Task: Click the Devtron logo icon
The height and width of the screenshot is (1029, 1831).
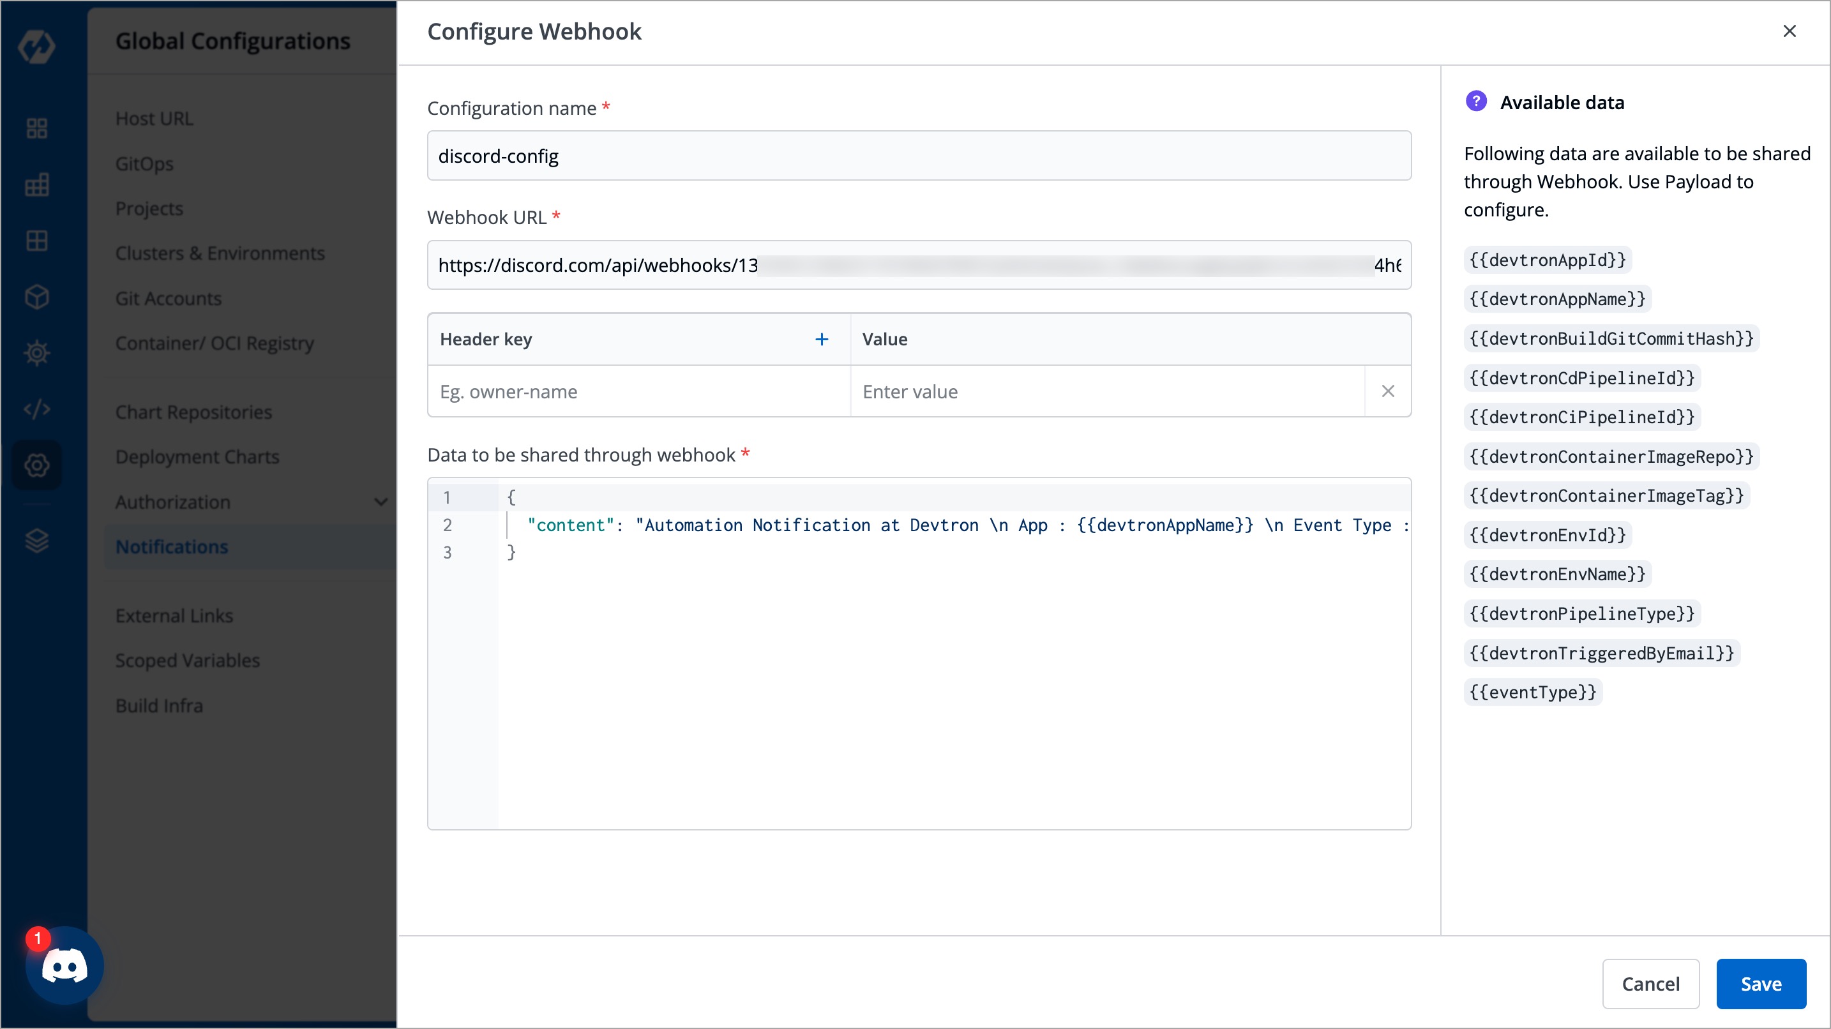Action: pos(36,48)
